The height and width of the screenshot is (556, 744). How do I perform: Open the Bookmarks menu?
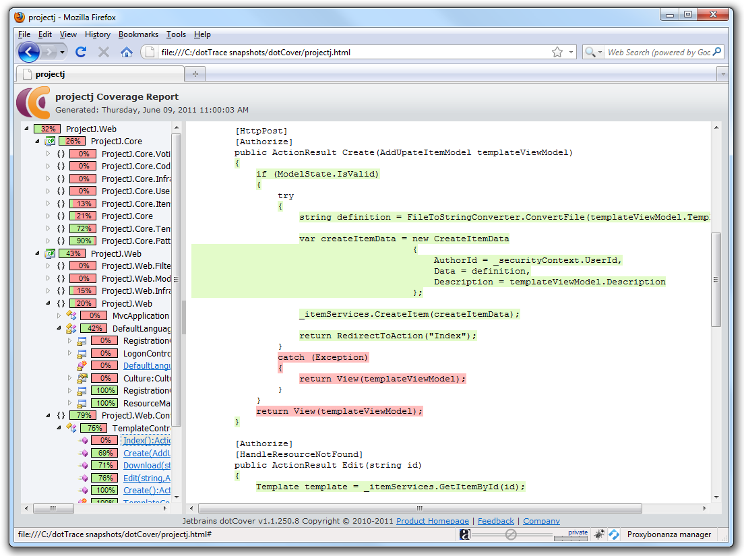point(138,34)
